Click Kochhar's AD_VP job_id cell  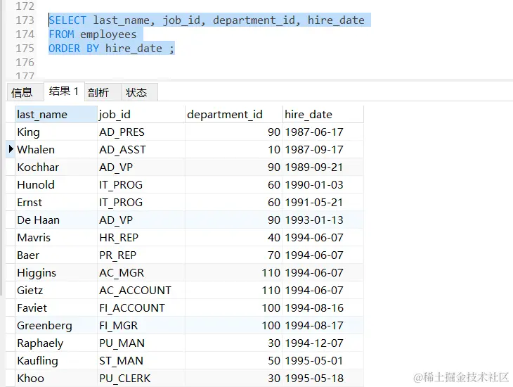141,167
